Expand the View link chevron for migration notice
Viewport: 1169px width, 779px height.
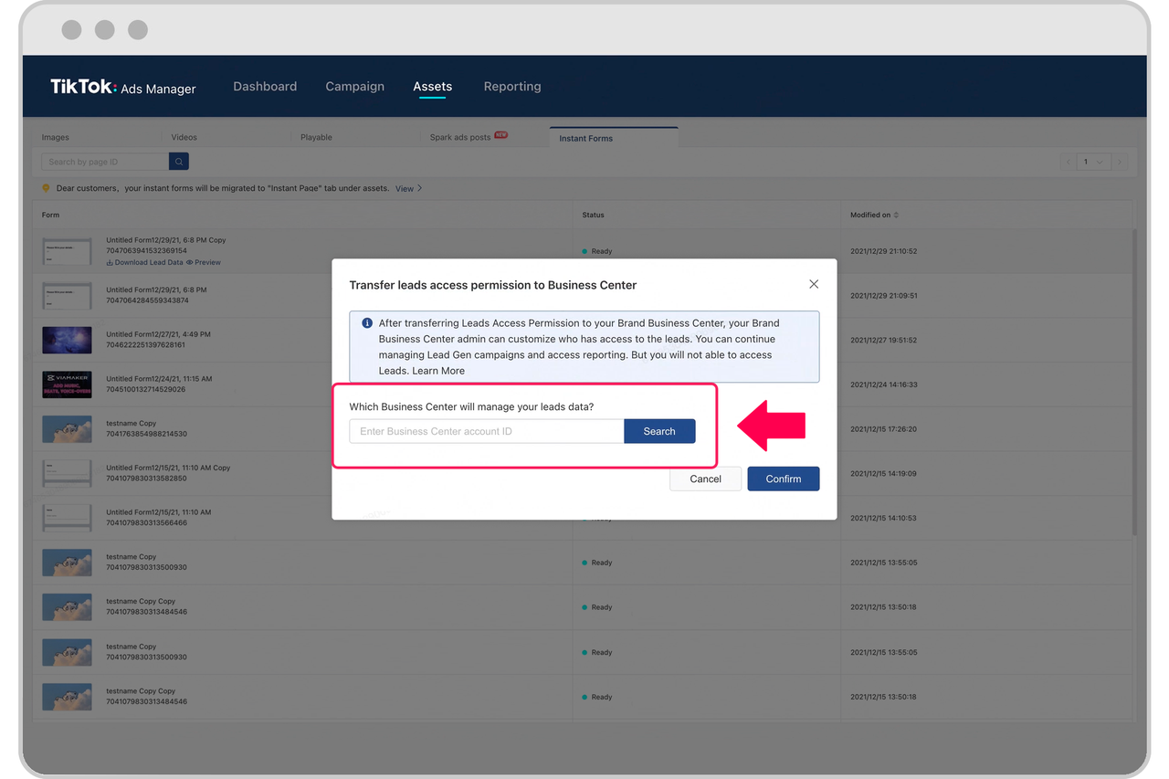419,189
